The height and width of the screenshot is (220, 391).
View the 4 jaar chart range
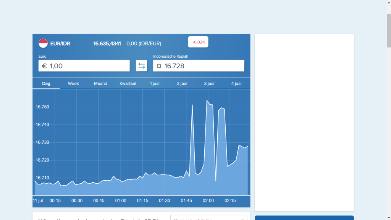click(236, 83)
